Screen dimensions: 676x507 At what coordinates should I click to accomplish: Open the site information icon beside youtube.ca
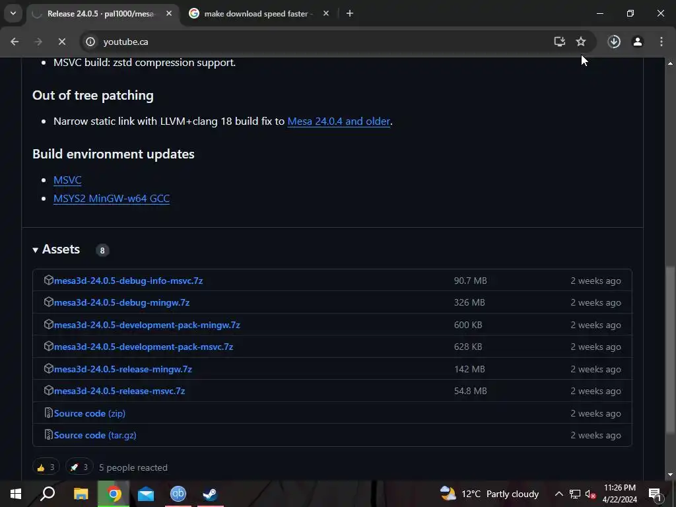(x=90, y=42)
